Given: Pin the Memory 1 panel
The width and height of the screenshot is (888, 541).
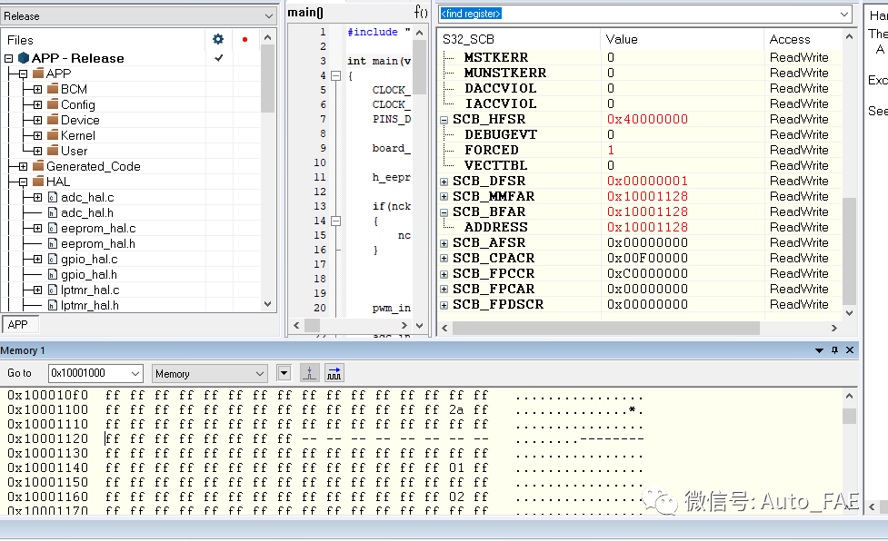Looking at the screenshot, I should coord(834,350).
